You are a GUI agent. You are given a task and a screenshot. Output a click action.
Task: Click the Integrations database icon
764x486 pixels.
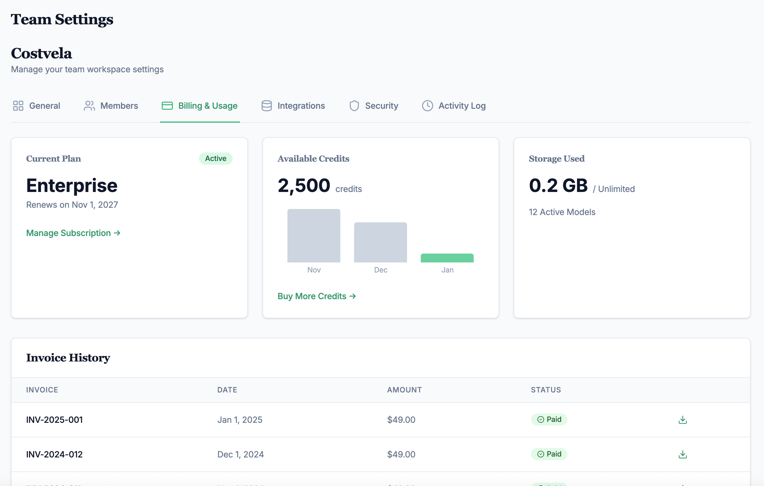(266, 105)
